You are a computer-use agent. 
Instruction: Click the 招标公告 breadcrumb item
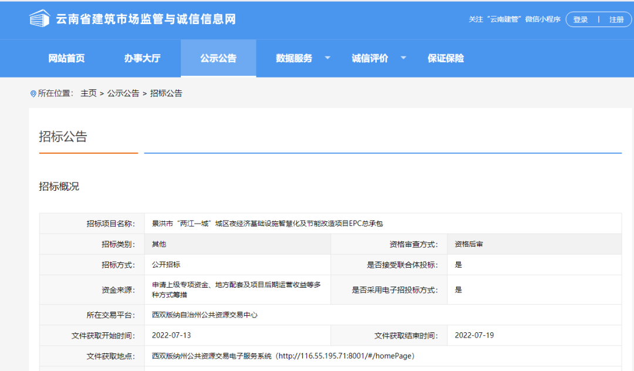166,93
